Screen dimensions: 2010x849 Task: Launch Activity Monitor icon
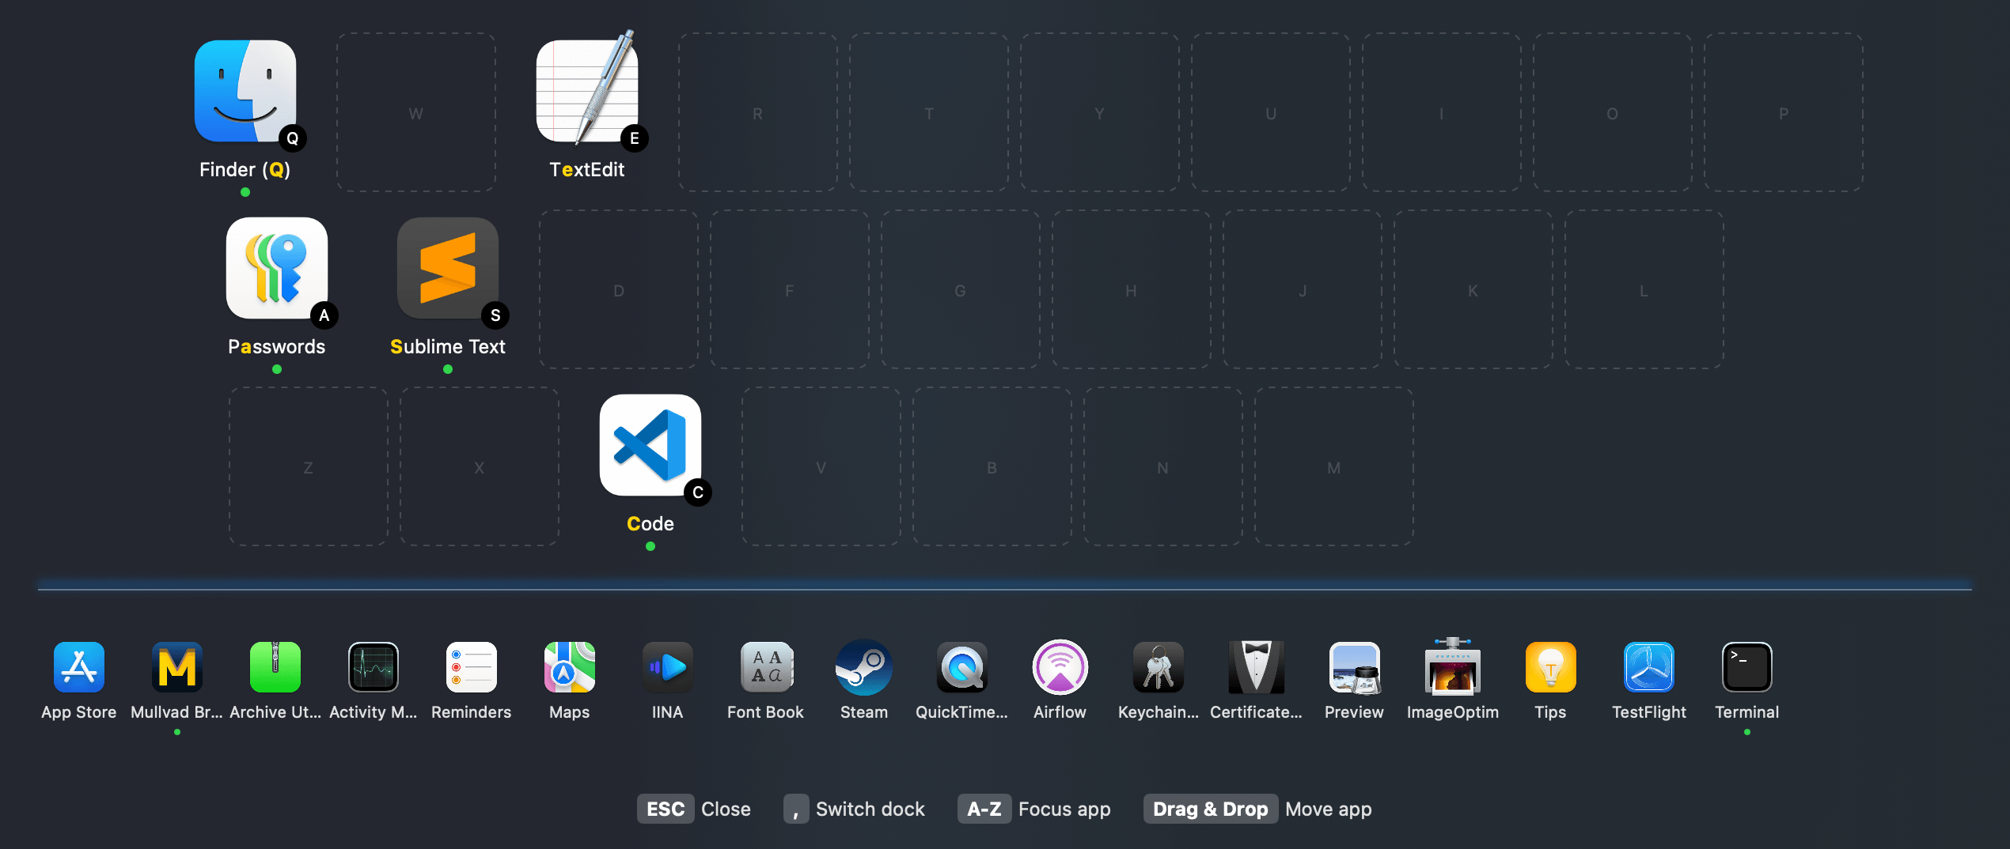click(x=374, y=667)
